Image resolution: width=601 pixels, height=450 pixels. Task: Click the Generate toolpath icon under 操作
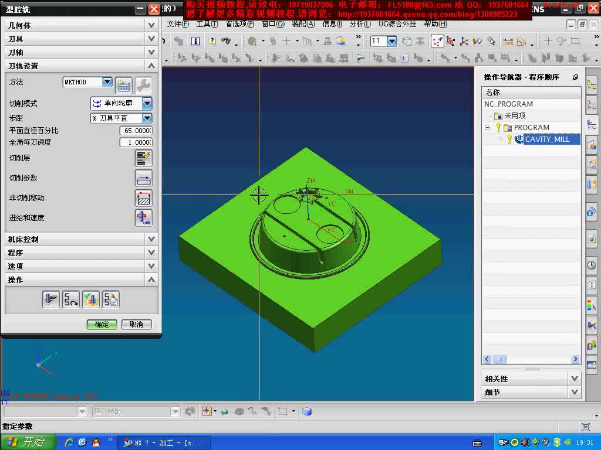(50, 299)
